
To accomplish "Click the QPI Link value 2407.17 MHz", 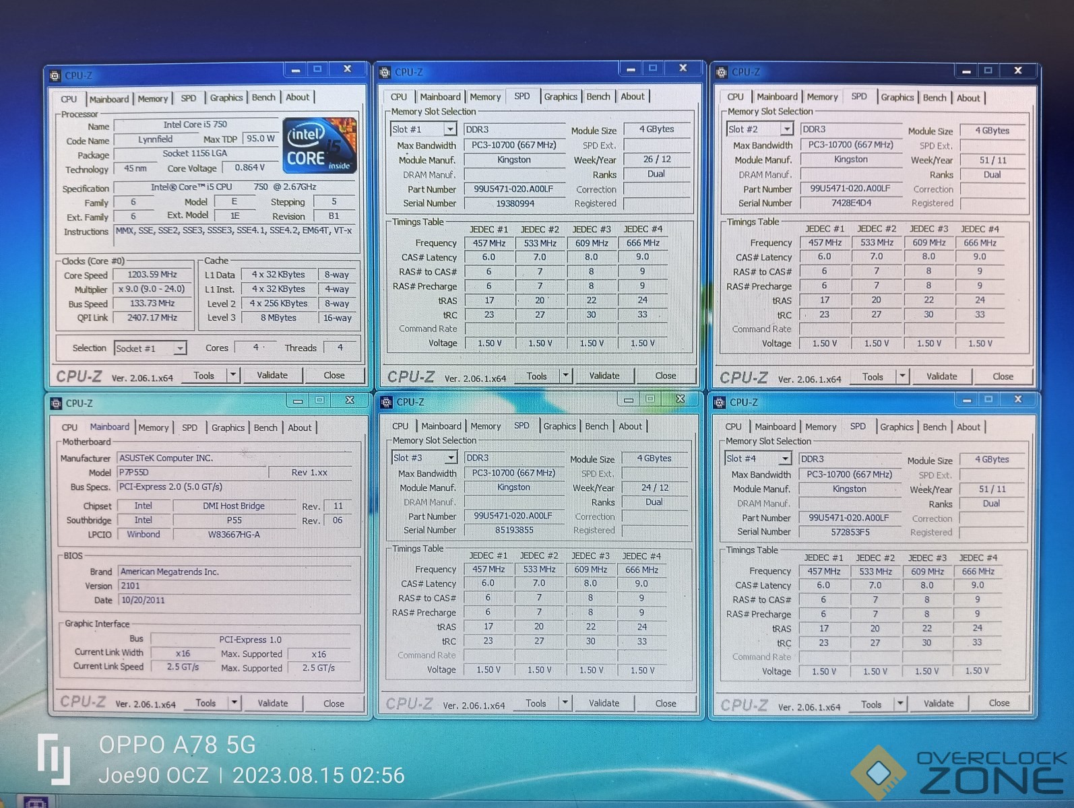I will [152, 318].
